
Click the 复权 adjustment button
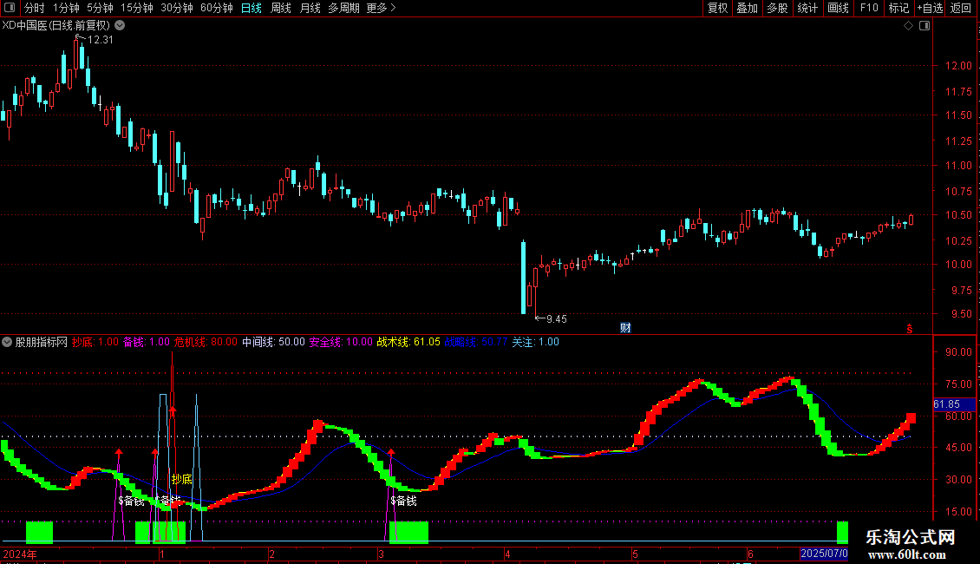click(717, 8)
